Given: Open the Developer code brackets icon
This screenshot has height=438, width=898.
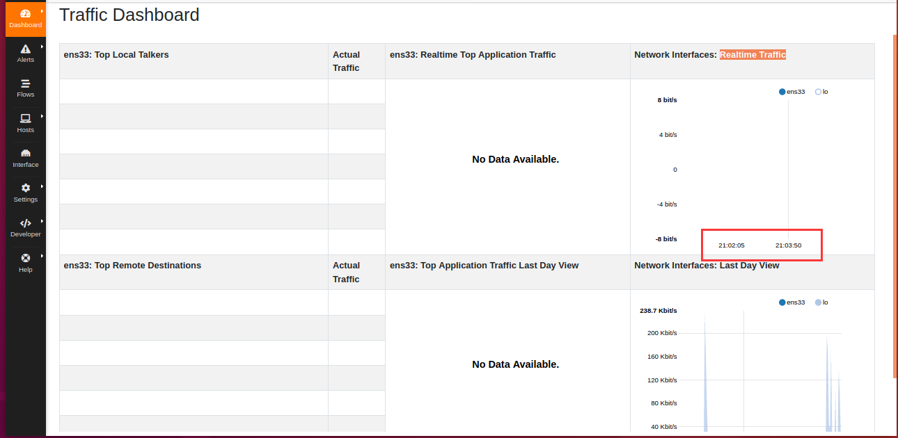Looking at the screenshot, I should (x=26, y=223).
